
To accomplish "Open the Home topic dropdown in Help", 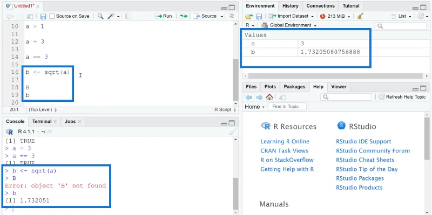I will pos(254,107).
